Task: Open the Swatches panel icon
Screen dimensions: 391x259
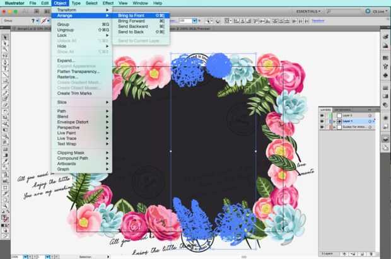Action: coord(385,58)
